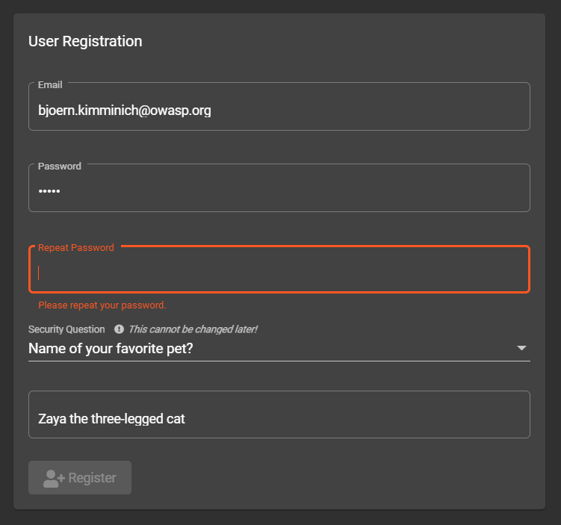Click the 'Security Question' label
Screen dimensions: 561x525
pos(66,329)
